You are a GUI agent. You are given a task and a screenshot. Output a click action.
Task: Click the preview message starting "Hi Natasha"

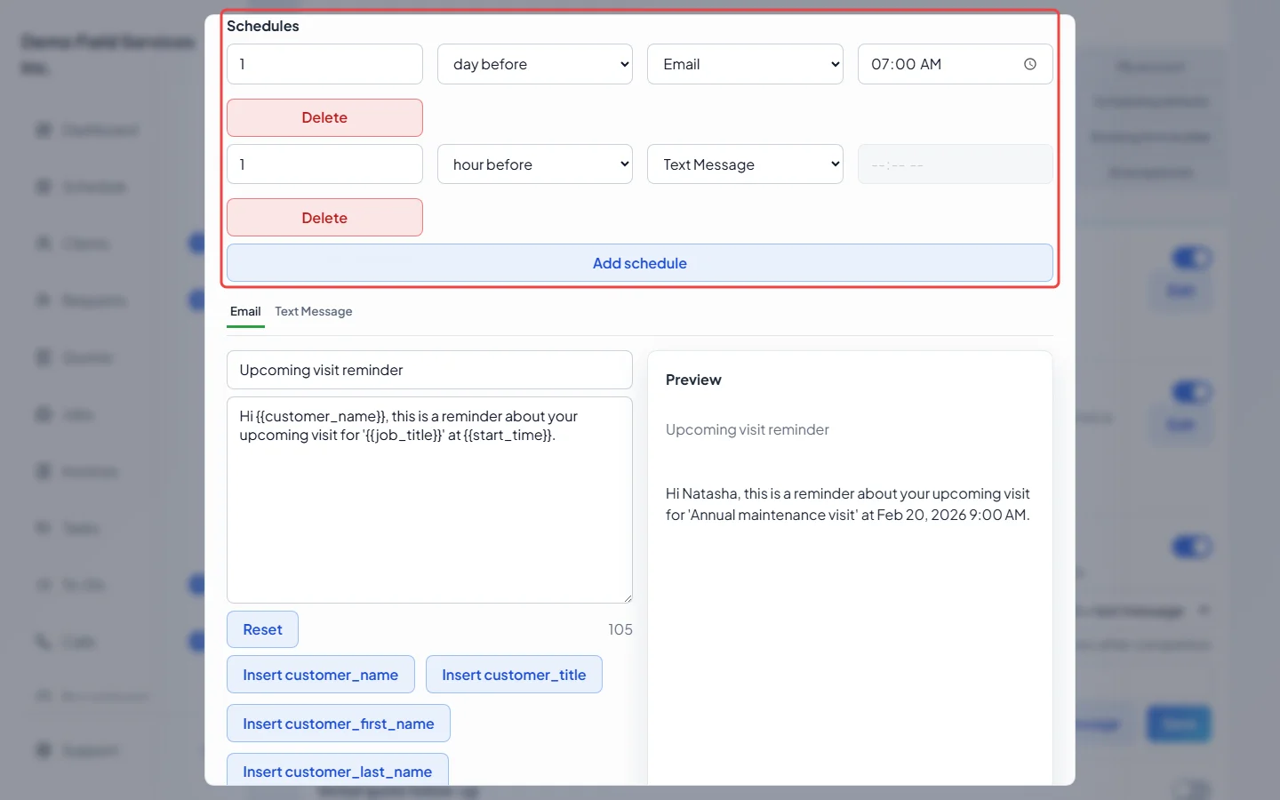(848, 504)
